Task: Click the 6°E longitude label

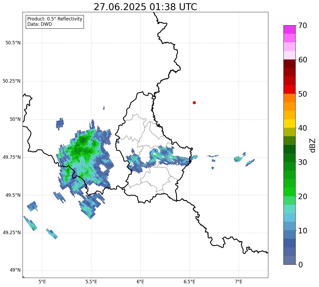Action: point(140,281)
